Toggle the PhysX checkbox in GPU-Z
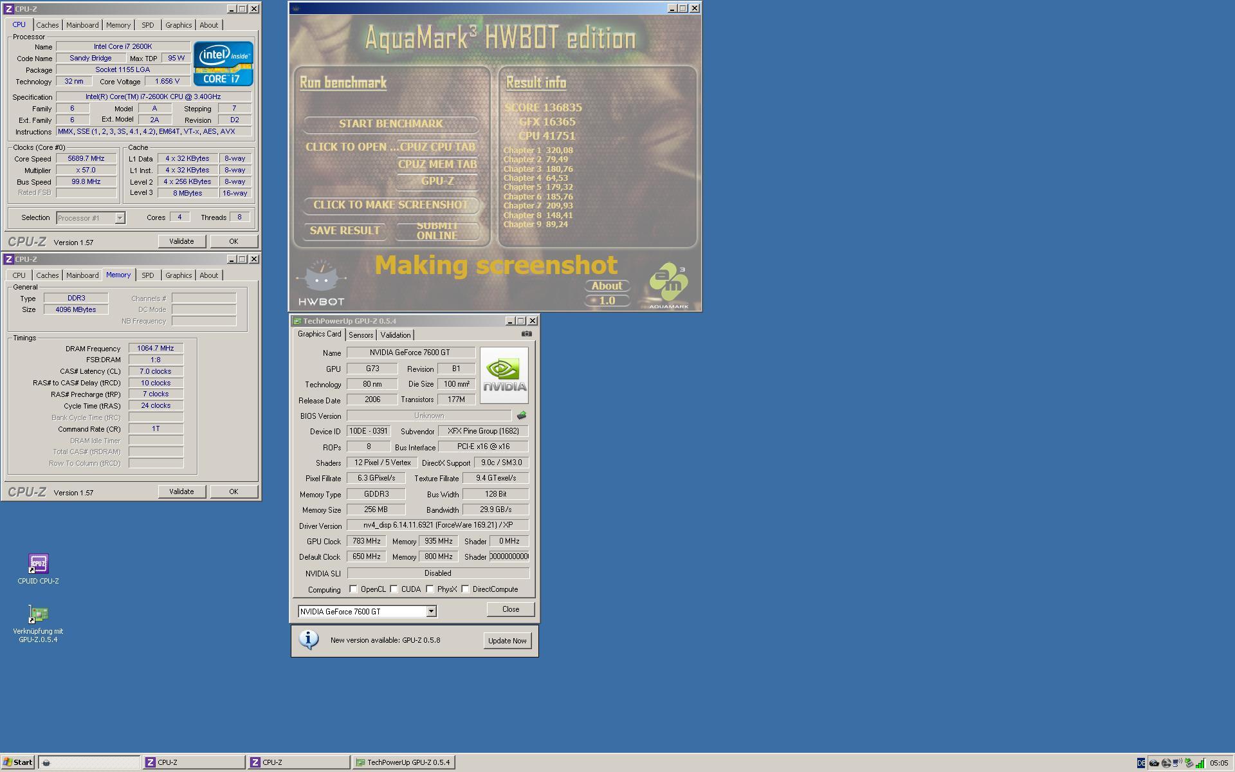The height and width of the screenshot is (772, 1235). coord(430,589)
